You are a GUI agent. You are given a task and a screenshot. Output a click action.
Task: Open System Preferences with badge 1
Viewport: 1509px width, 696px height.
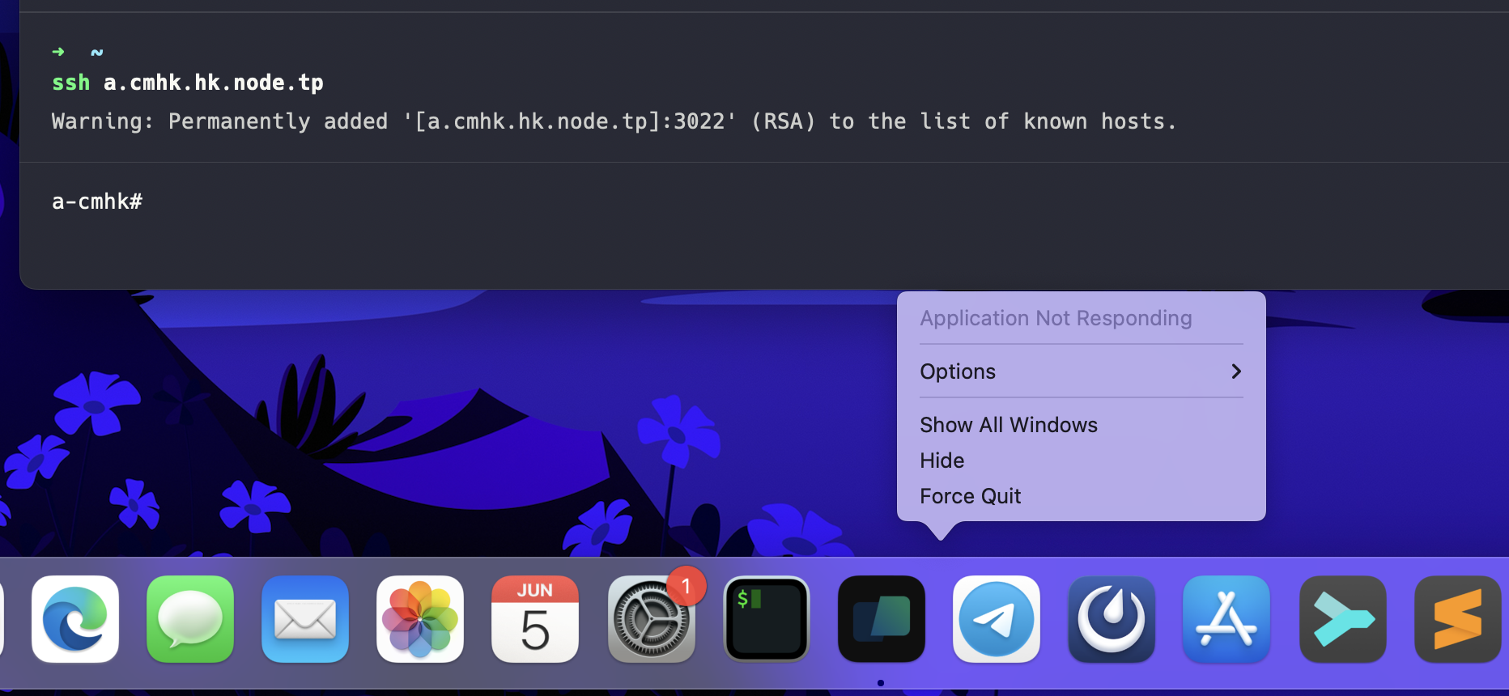coord(652,619)
